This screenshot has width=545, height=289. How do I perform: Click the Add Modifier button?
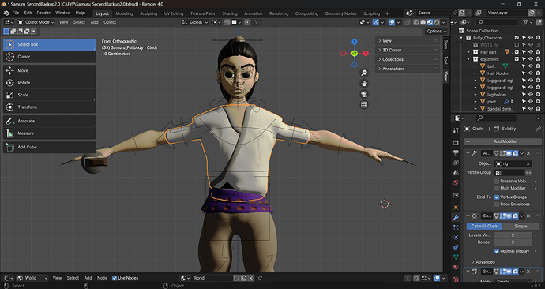tap(502, 141)
